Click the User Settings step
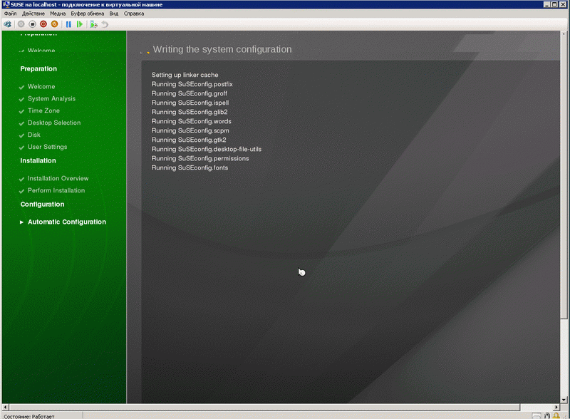This screenshot has width=570, height=419. click(x=48, y=147)
